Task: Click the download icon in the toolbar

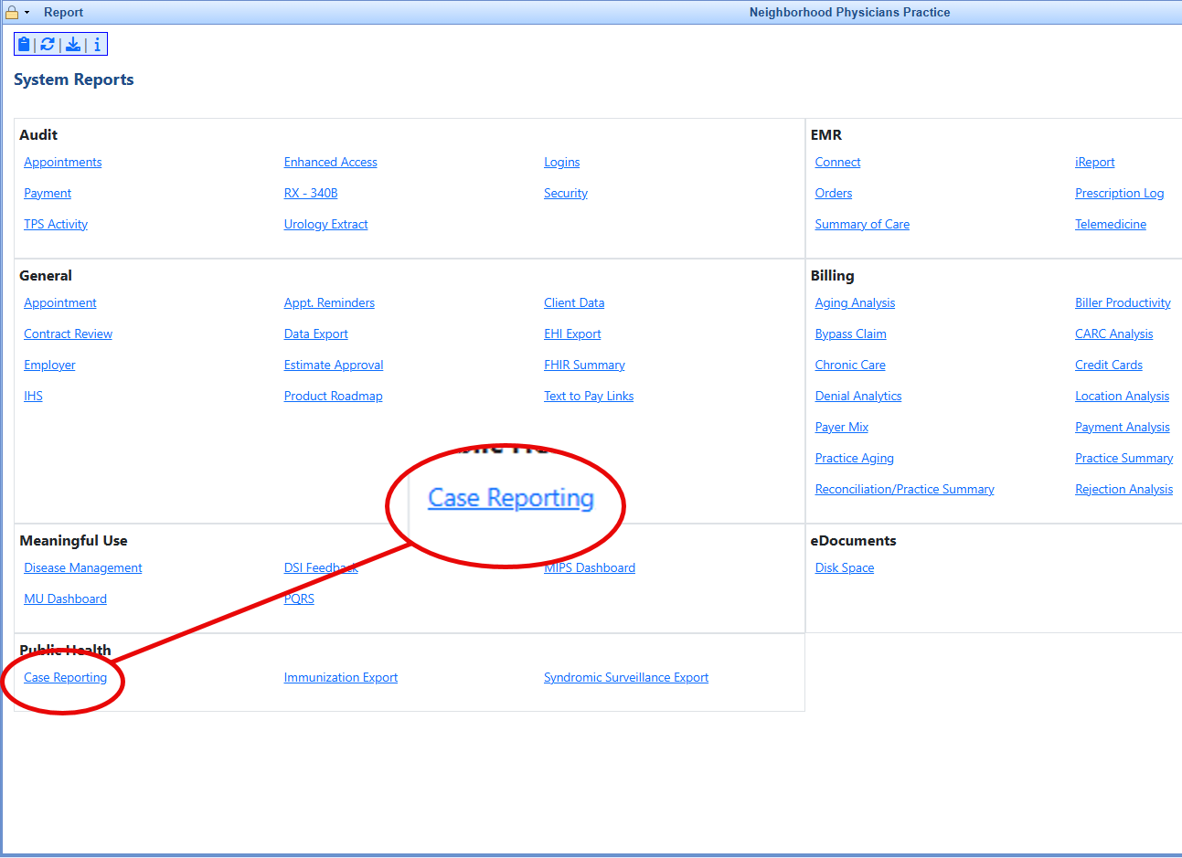Action: coord(73,44)
